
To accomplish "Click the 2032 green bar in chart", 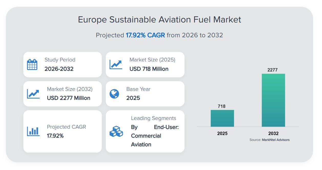I will coord(273,100).
